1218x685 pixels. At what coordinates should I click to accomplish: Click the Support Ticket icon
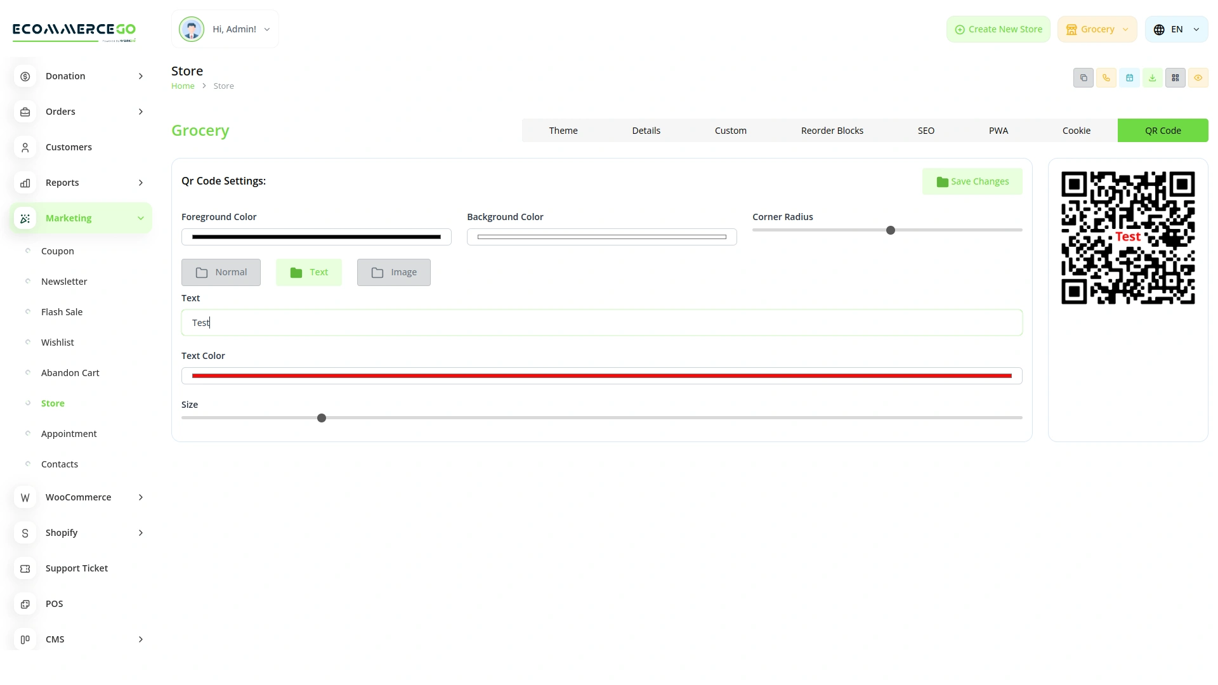(x=25, y=568)
